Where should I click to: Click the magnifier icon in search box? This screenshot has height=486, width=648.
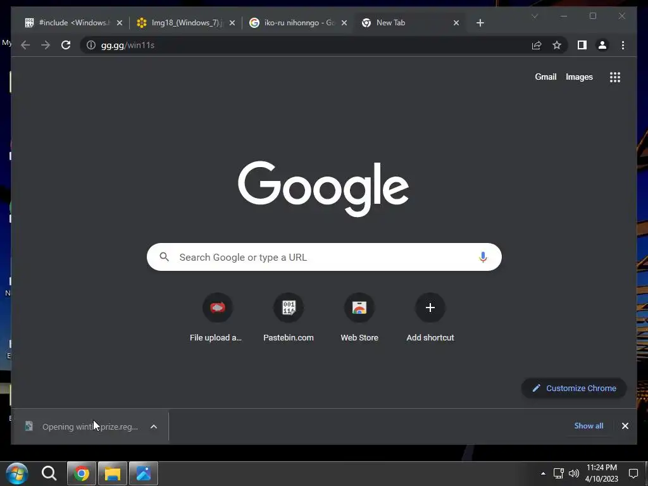coord(164,257)
